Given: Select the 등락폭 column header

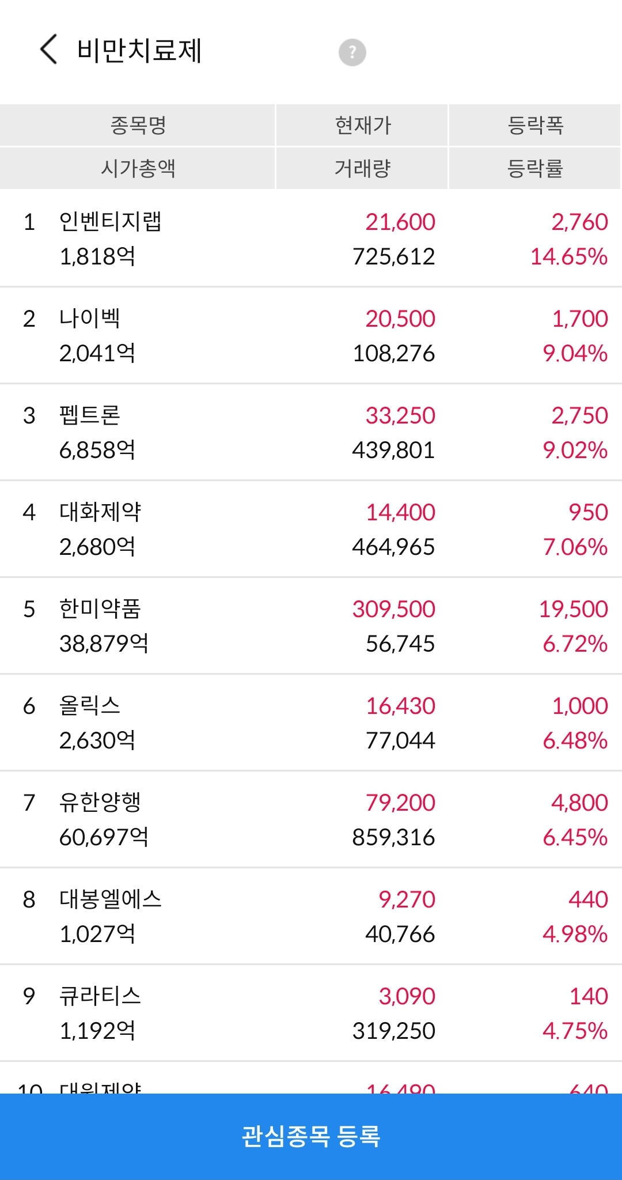Looking at the screenshot, I should [535, 125].
